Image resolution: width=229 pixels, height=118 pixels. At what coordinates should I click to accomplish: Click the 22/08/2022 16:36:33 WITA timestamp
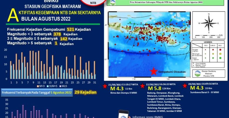click(161, 84)
